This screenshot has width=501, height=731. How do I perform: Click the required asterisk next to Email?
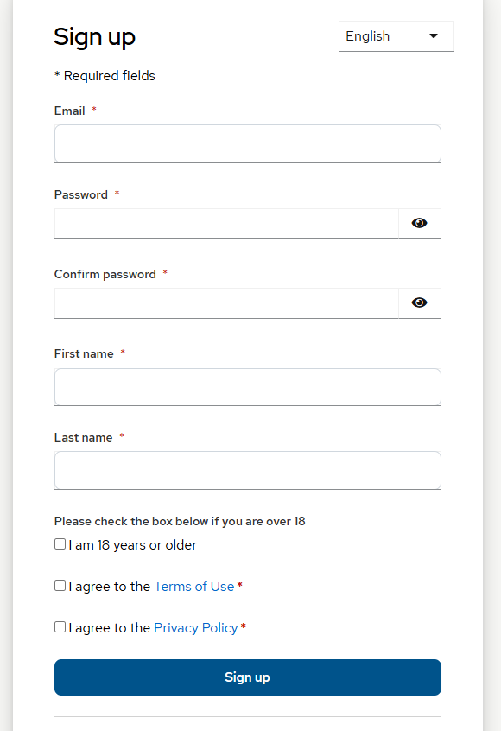click(93, 110)
